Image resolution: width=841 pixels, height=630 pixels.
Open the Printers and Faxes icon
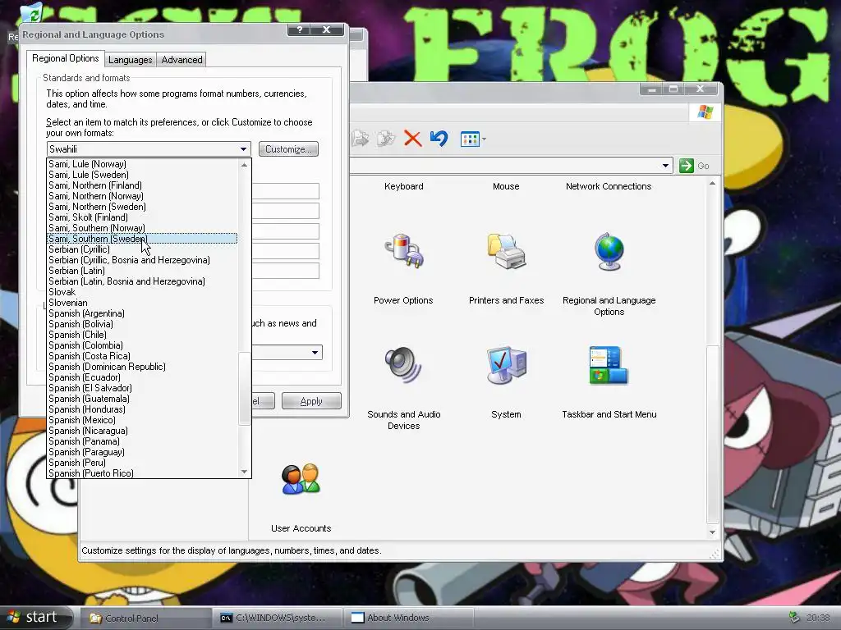coord(506,251)
